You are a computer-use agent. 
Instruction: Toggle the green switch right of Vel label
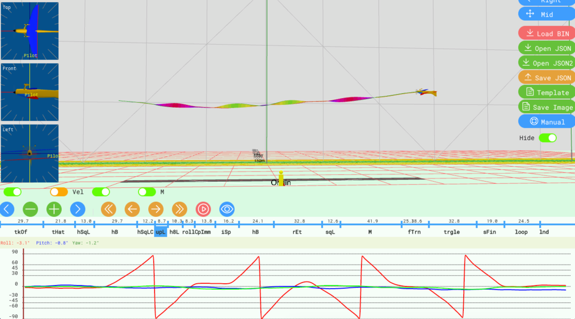101,192
